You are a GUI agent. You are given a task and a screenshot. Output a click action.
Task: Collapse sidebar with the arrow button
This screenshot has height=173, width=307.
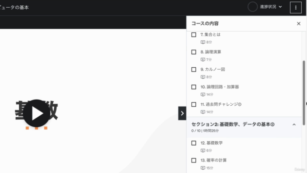(182, 113)
